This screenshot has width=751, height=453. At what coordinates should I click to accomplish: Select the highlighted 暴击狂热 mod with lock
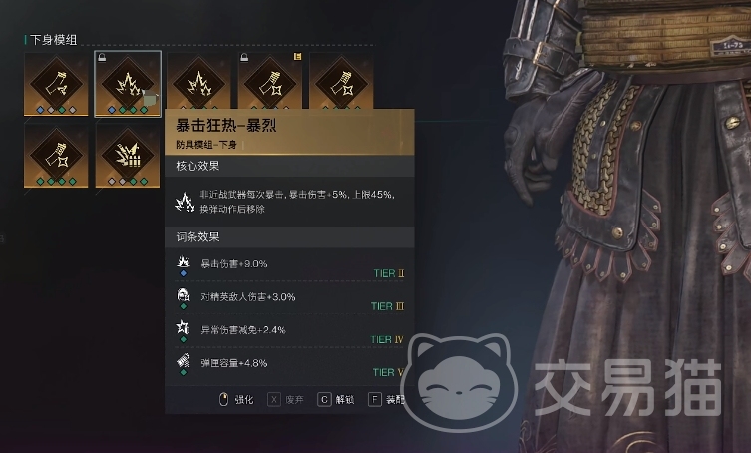coord(128,84)
